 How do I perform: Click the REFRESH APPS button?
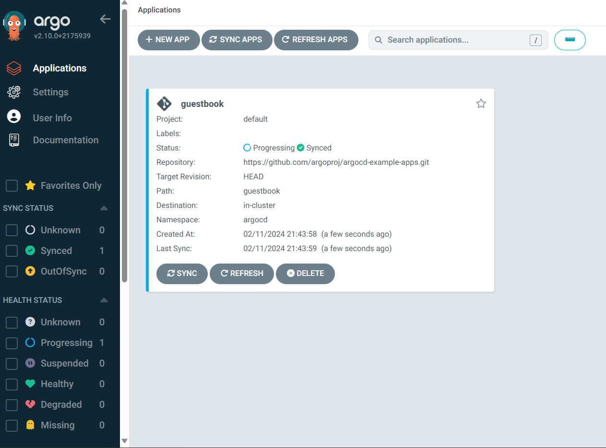click(316, 40)
